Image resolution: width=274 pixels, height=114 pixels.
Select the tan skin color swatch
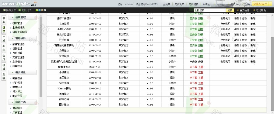point(42,10)
